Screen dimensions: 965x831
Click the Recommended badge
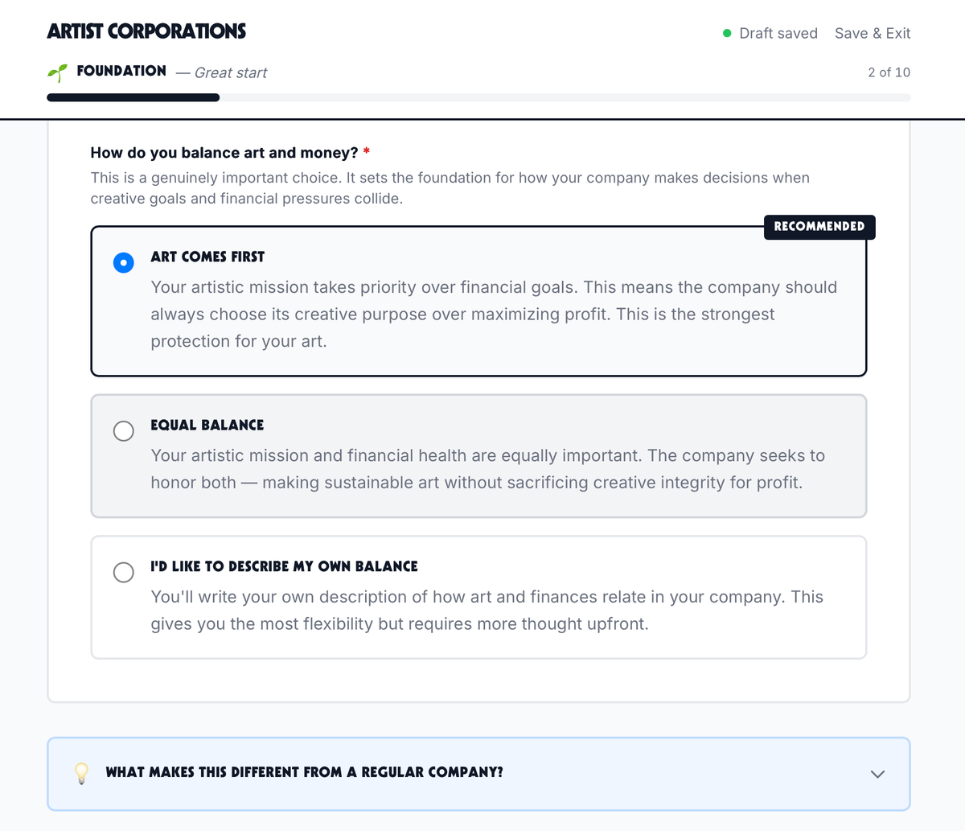819,227
